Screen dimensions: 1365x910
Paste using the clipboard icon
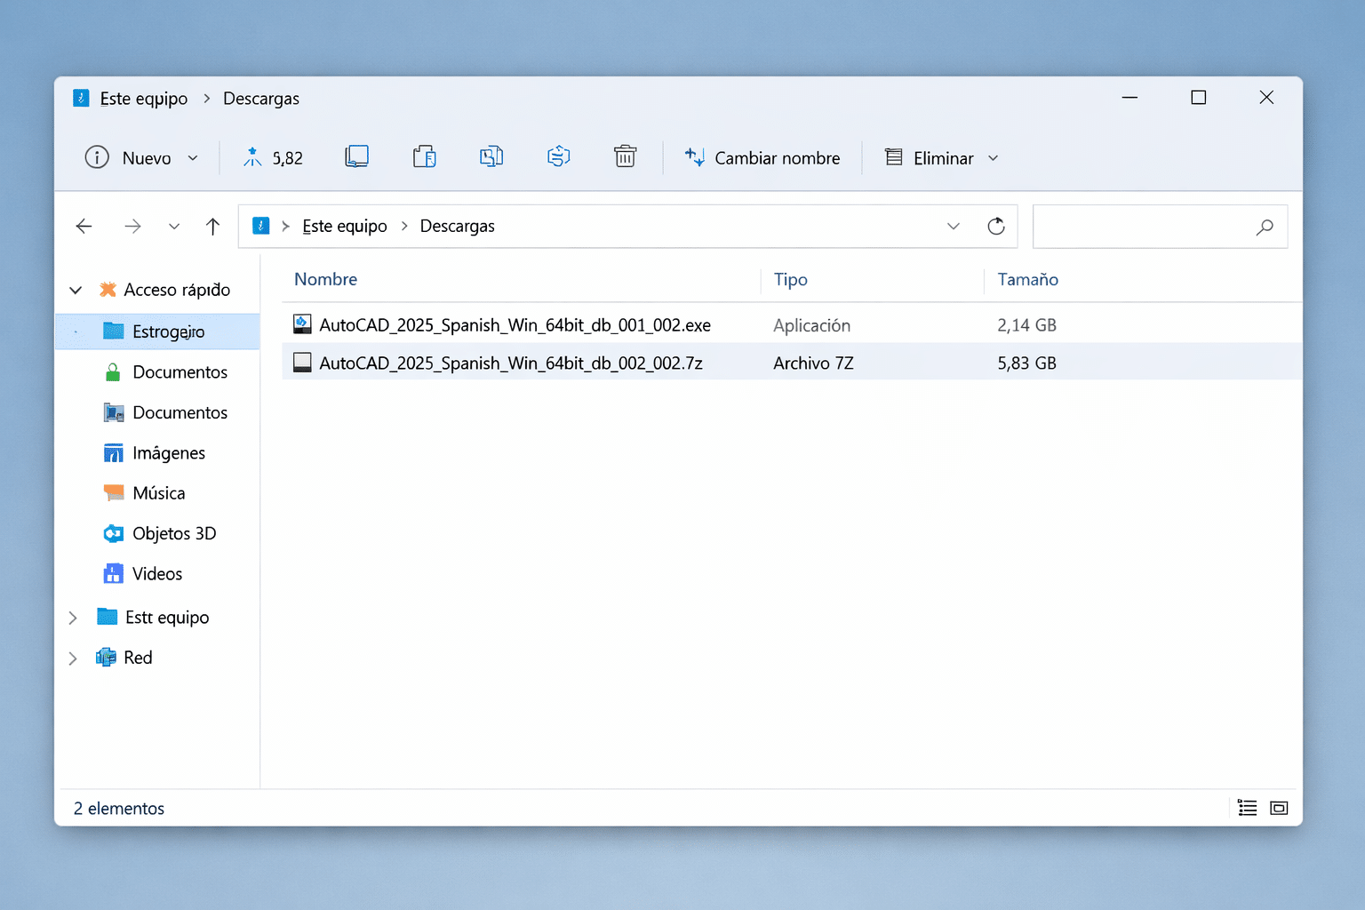coord(425,156)
